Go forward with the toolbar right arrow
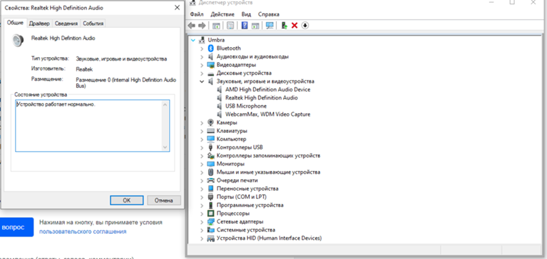 (x=202, y=25)
